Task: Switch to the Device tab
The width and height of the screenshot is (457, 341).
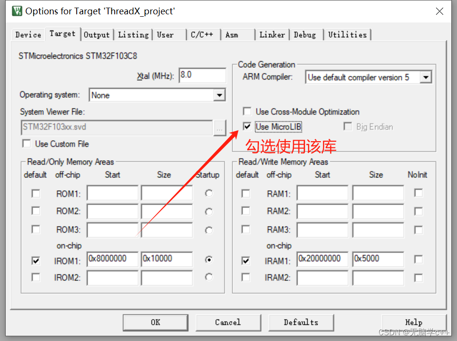Action: [x=28, y=35]
